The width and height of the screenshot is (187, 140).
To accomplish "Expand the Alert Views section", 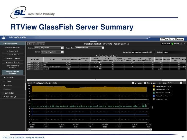I will pos(13,89).
